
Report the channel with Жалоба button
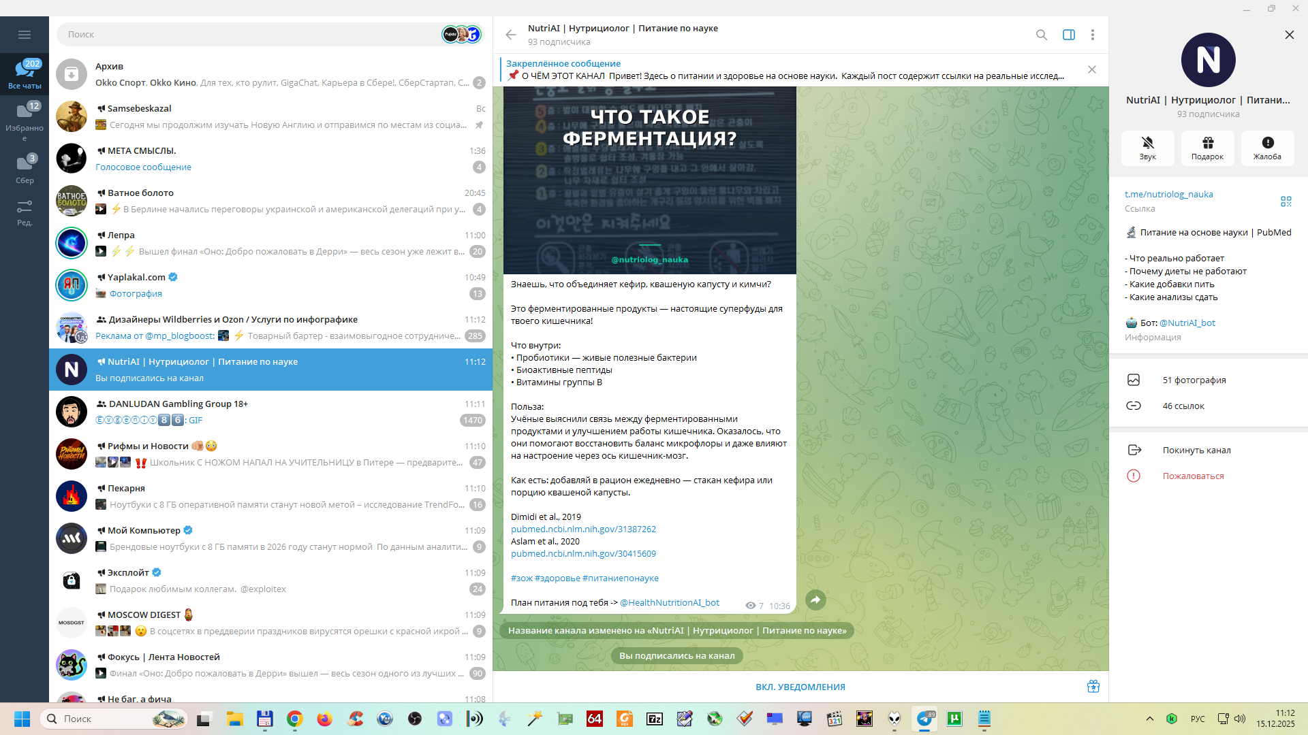pyautogui.click(x=1267, y=148)
